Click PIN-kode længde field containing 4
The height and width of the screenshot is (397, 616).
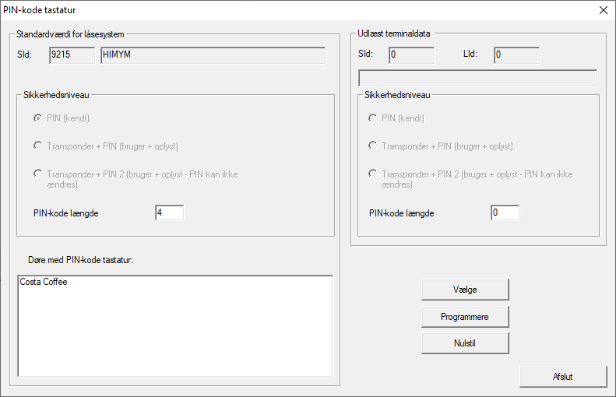tap(169, 213)
